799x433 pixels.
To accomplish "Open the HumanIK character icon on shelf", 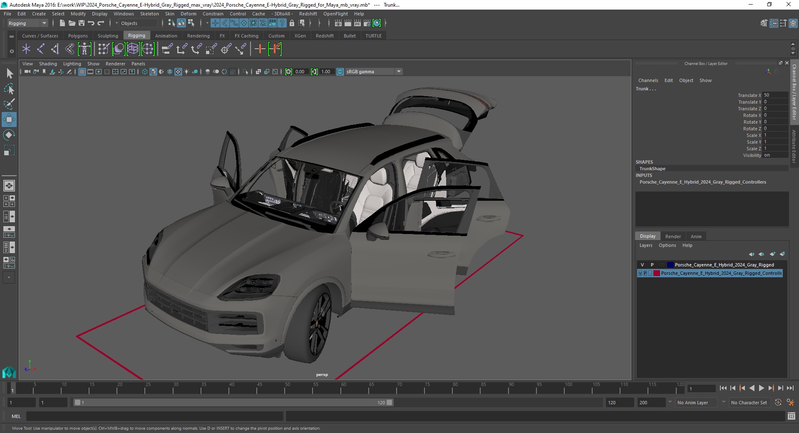I will coord(84,49).
